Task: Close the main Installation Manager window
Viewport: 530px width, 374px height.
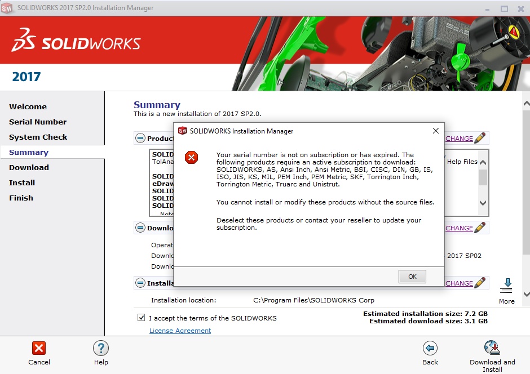Action: click(x=521, y=9)
